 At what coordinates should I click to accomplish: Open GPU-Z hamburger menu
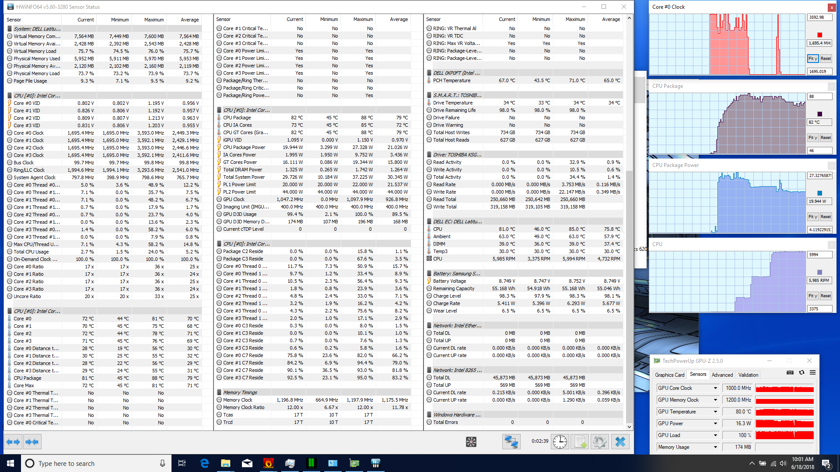coord(812,373)
